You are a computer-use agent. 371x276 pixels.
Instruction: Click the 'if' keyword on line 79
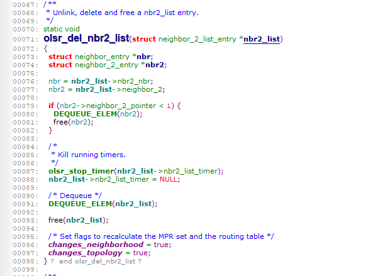click(x=51, y=106)
